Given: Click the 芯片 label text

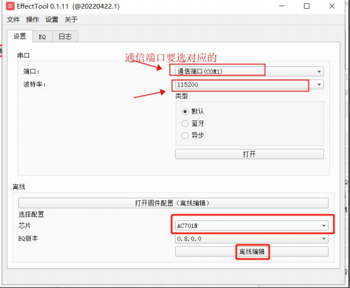Looking at the screenshot, I should (25, 225).
